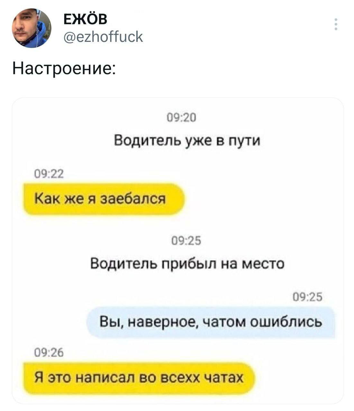This screenshot has height=411, width=354.
Task: Open the embedded chat screenshot image
Action: pyautogui.click(x=178, y=250)
